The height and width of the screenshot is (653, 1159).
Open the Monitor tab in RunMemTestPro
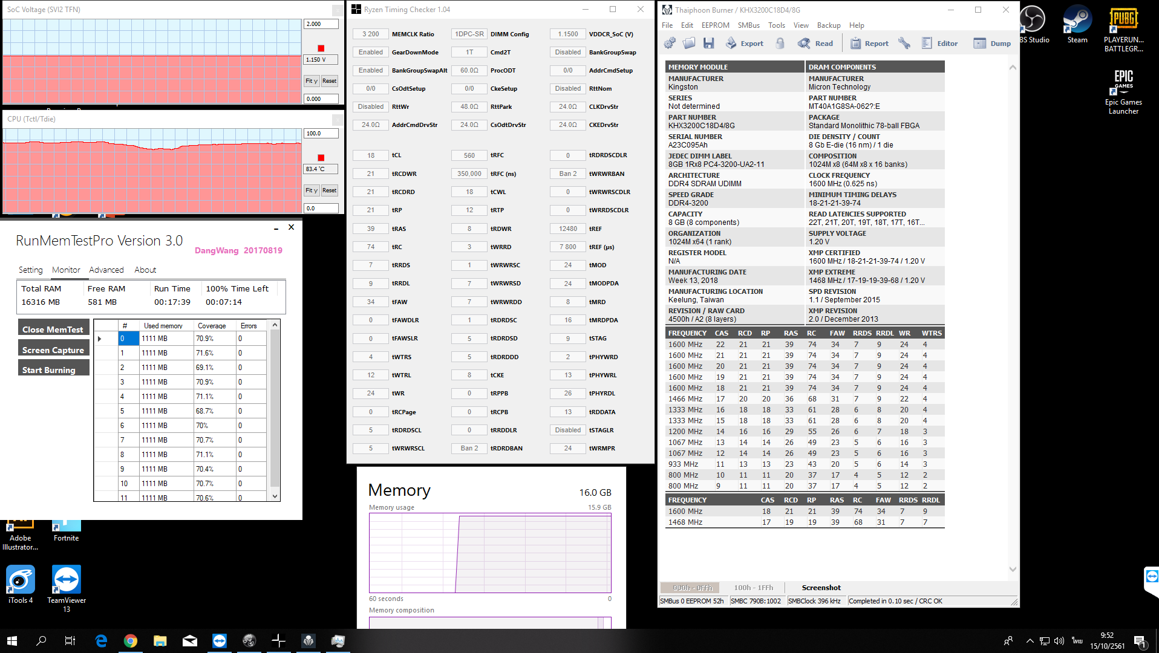(66, 270)
